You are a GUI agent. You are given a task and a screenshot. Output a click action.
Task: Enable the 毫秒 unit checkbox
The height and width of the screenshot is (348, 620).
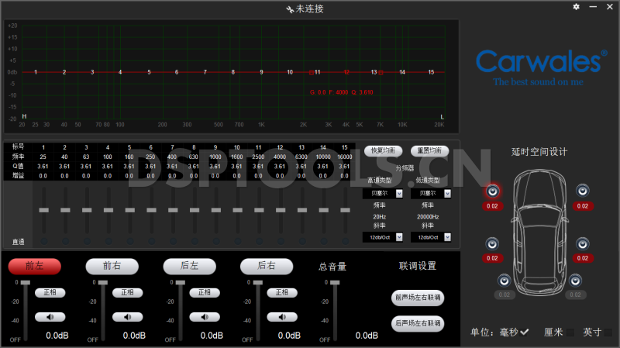point(525,332)
